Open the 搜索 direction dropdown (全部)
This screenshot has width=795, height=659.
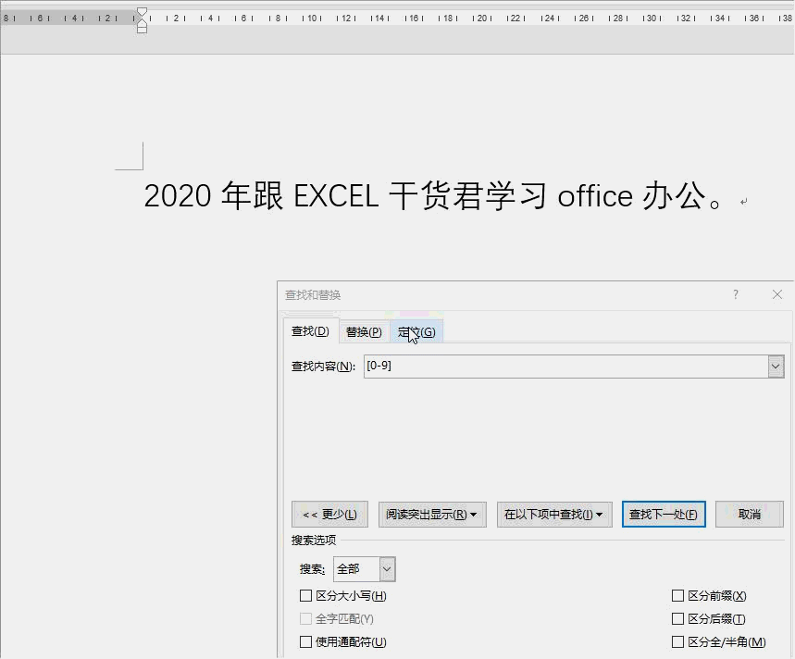(x=364, y=569)
